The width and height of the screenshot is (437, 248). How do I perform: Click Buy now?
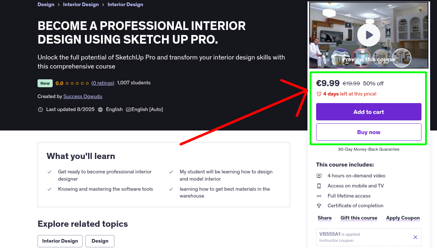(x=368, y=132)
